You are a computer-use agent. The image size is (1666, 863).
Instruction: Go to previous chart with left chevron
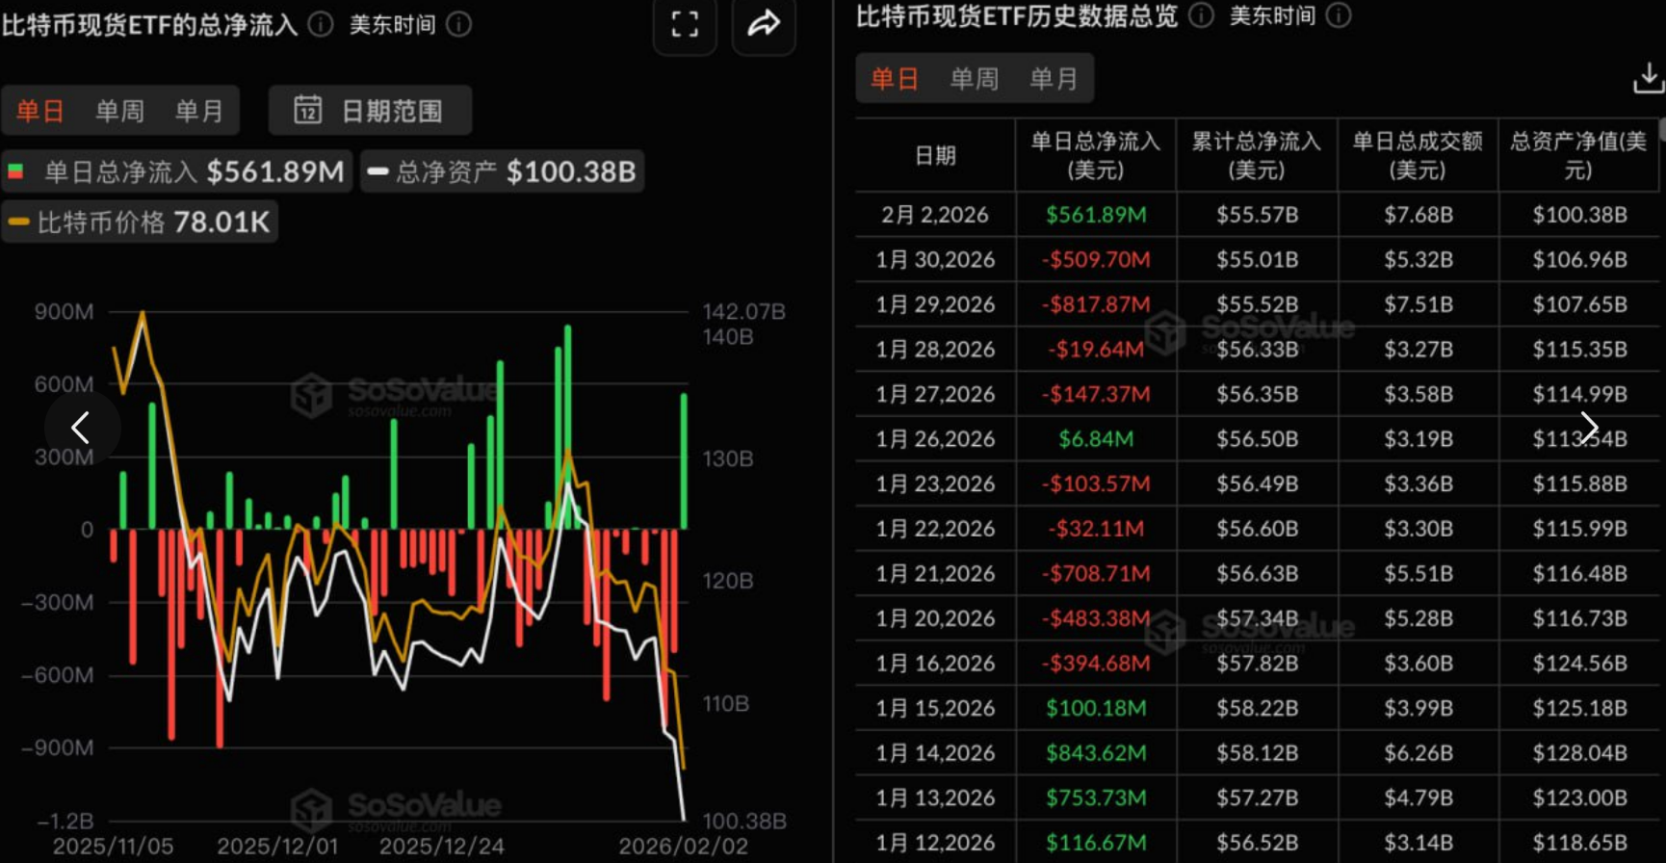[81, 428]
